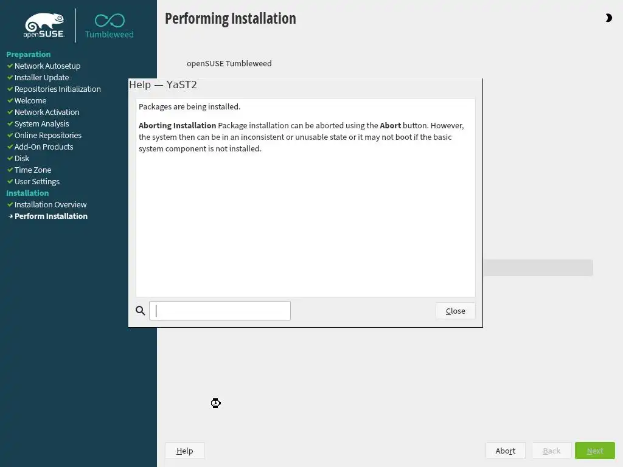Select the Add-On Products step
The image size is (623, 467).
pos(44,147)
